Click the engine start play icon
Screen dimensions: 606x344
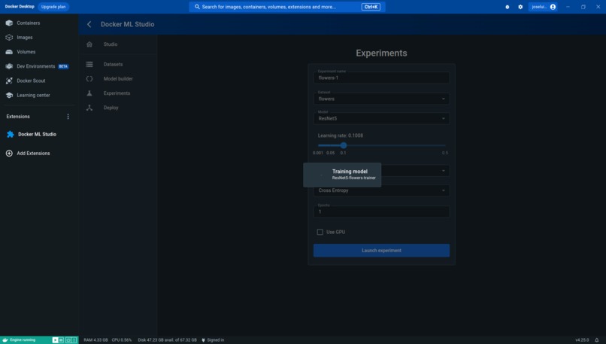56,340
